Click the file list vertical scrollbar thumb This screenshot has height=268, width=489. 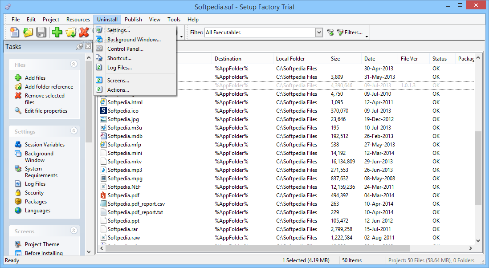[478, 168]
